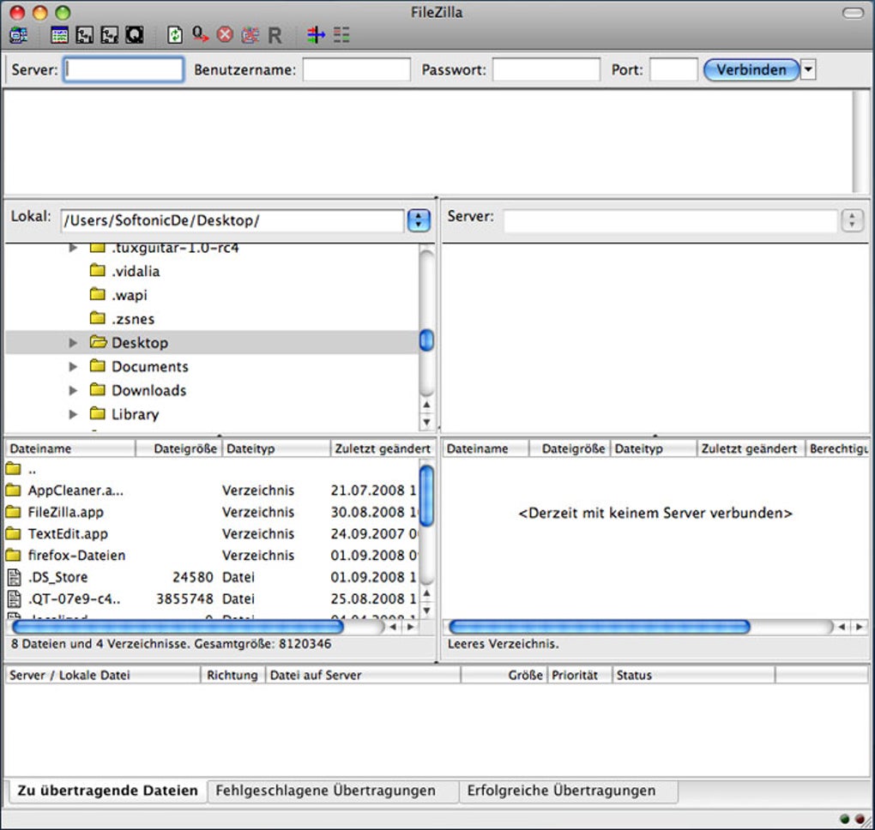Focus the Port input field
Viewport: 875px width, 830px height.
[x=673, y=69]
